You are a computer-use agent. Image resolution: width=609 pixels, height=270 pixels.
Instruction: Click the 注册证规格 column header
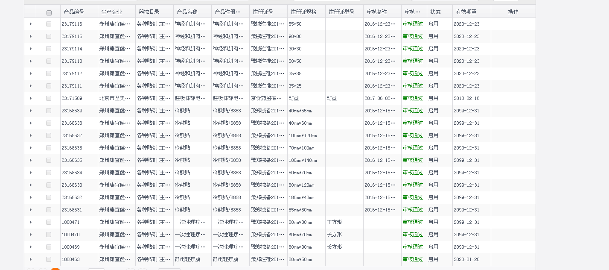click(303, 12)
